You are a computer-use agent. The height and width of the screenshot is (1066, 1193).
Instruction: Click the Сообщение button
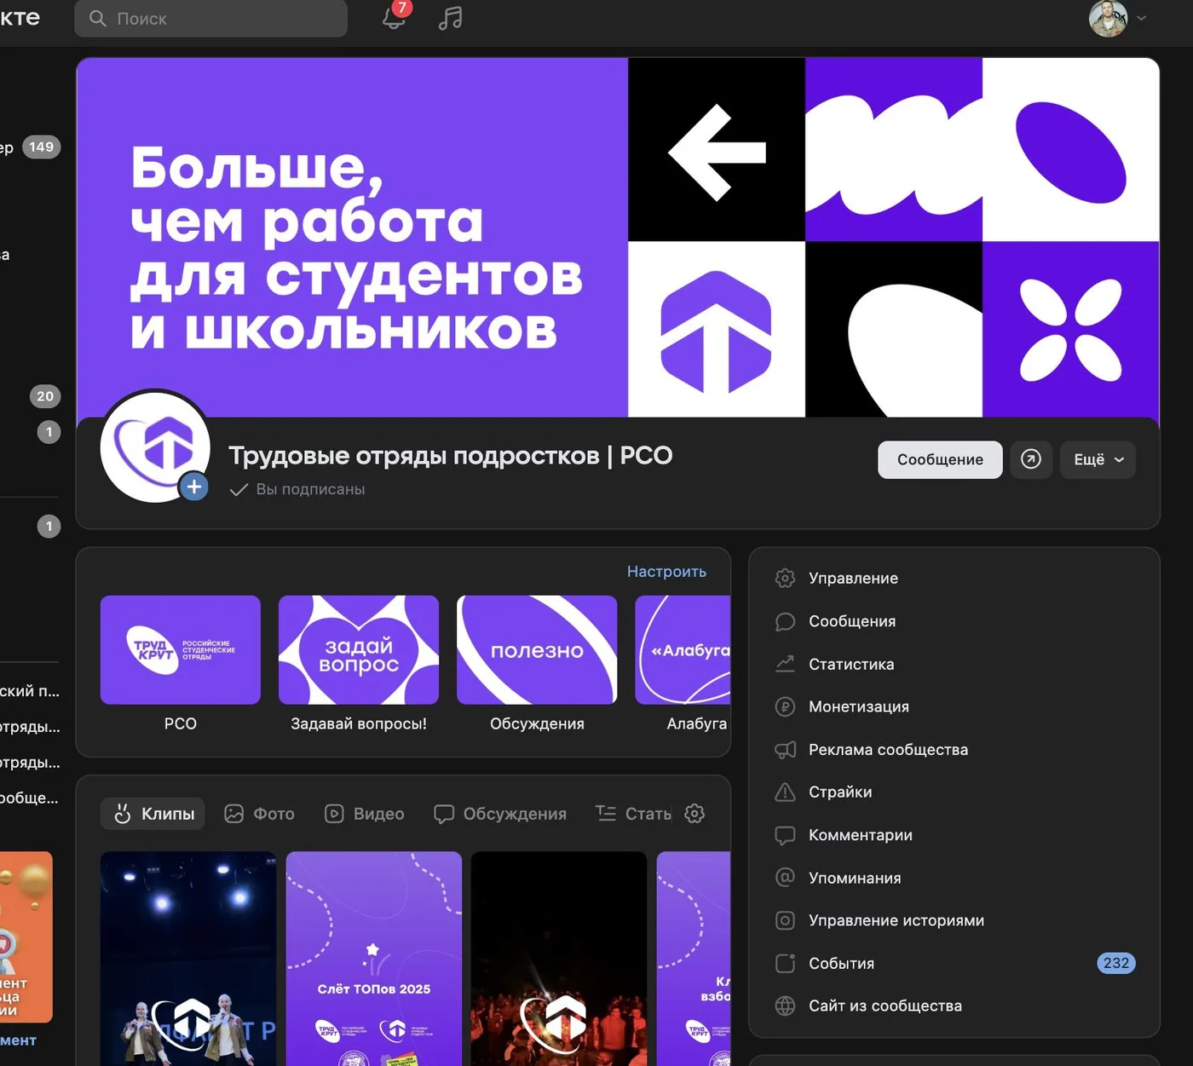tap(940, 459)
